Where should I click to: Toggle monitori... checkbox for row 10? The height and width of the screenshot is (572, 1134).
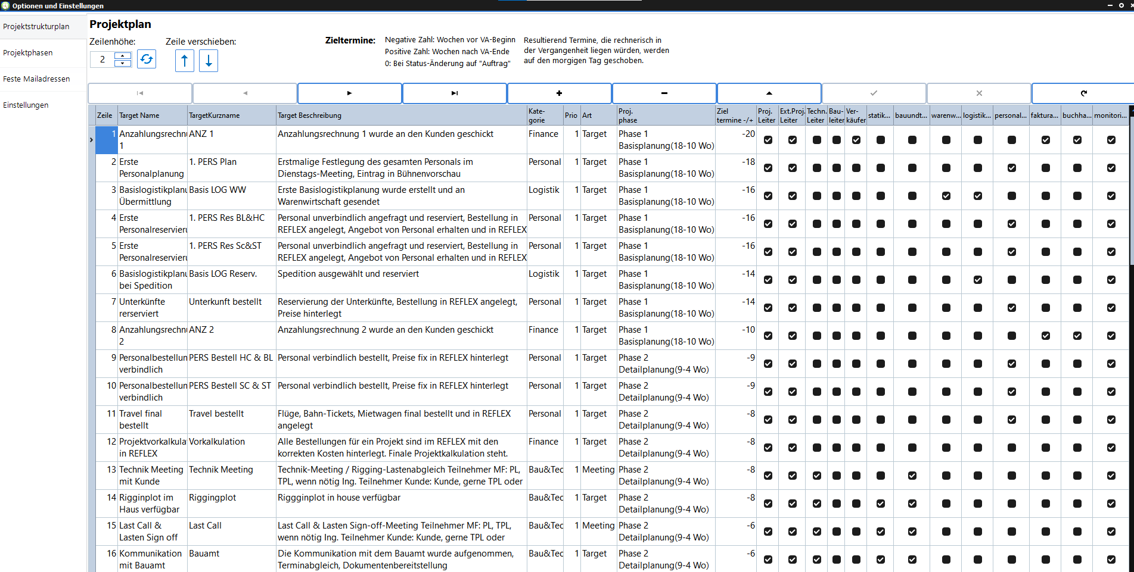pos(1111,392)
